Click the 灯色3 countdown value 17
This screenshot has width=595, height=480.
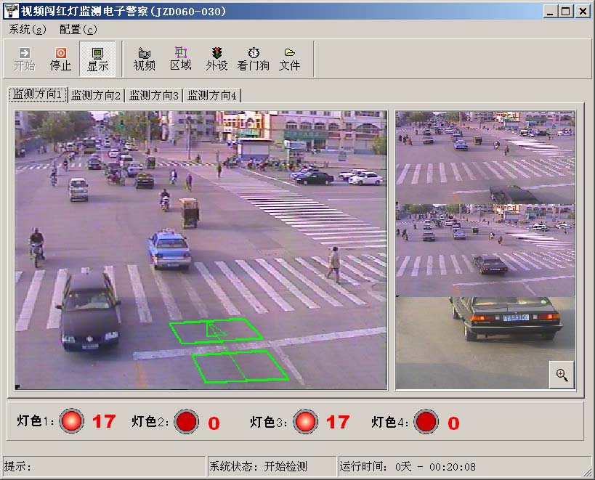338,422
